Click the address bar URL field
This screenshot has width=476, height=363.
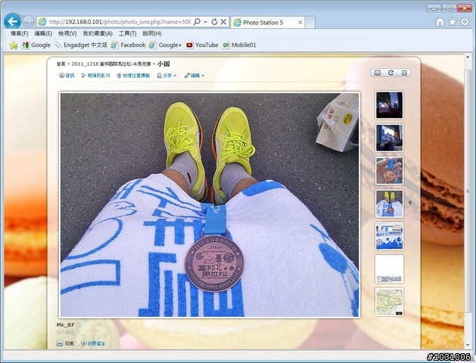120,22
